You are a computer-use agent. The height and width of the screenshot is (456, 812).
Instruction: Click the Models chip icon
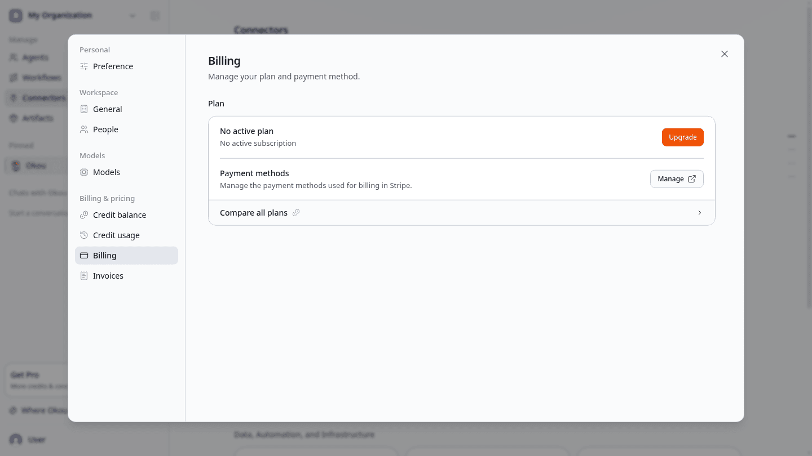(x=84, y=172)
